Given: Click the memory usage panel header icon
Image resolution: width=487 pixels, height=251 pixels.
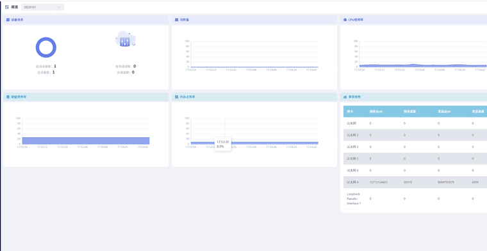Looking at the screenshot, I should (176, 97).
